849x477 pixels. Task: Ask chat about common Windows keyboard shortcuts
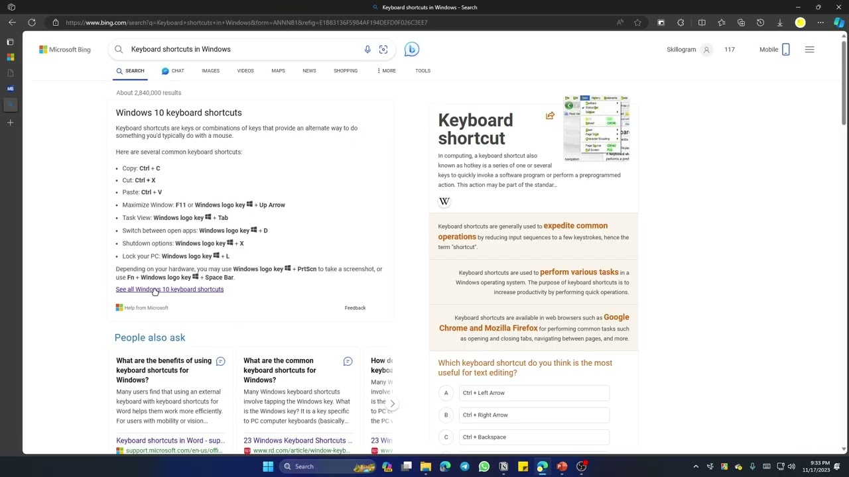(x=348, y=361)
